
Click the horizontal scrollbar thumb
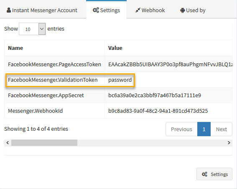click(x=44, y=142)
